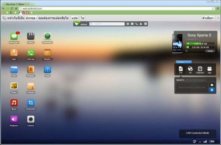Click the blue upload file button
This screenshot has width=221, height=145.
212,90
